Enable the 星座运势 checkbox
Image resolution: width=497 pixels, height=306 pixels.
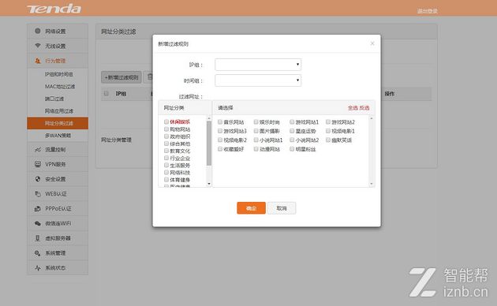tap(292, 131)
